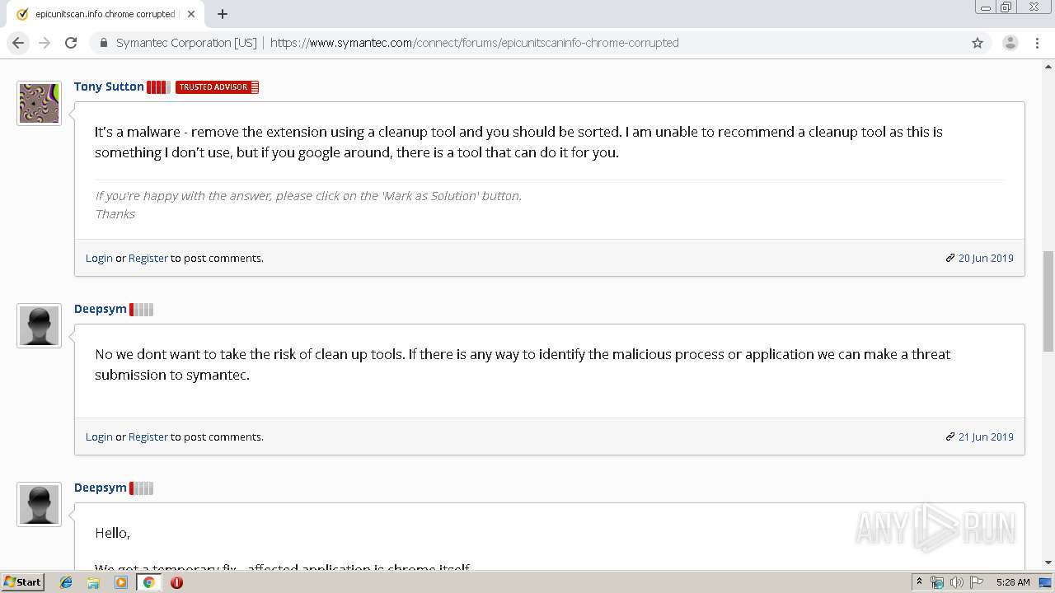Open Windows Explorer from the taskbar
Image resolution: width=1055 pixels, height=593 pixels.
(x=93, y=582)
